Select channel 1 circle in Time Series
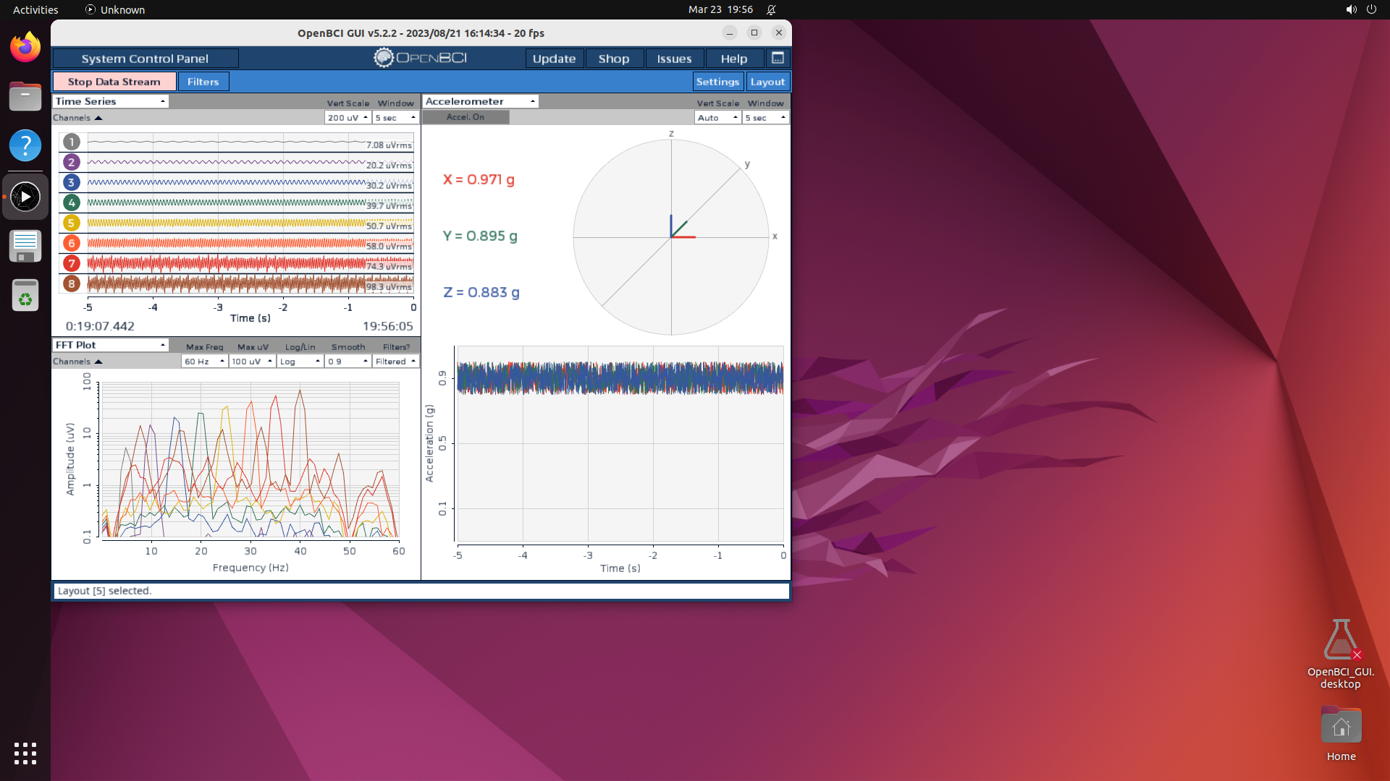The image size is (1390, 781). pyautogui.click(x=71, y=142)
